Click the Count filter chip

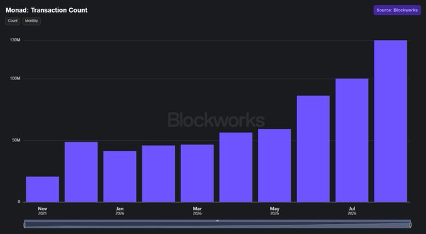(x=13, y=21)
